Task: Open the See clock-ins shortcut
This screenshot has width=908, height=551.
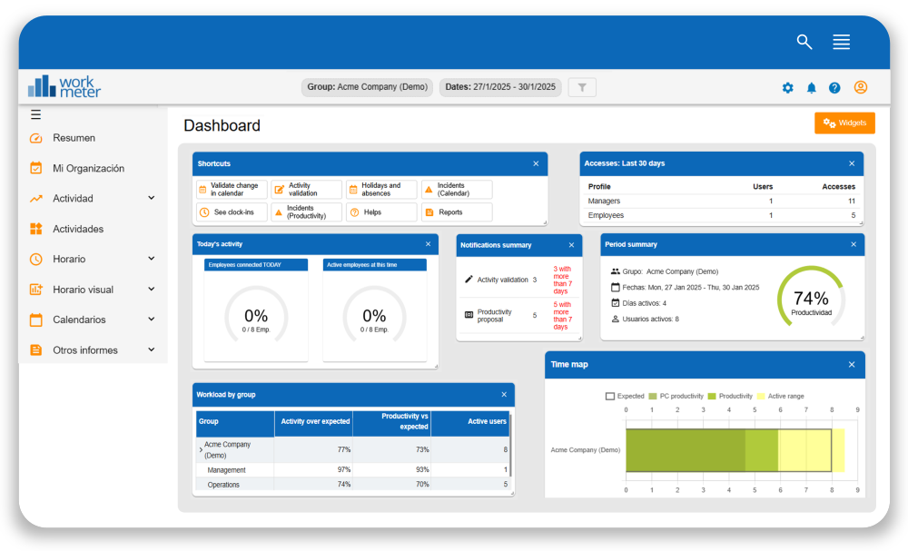Action: click(230, 211)
